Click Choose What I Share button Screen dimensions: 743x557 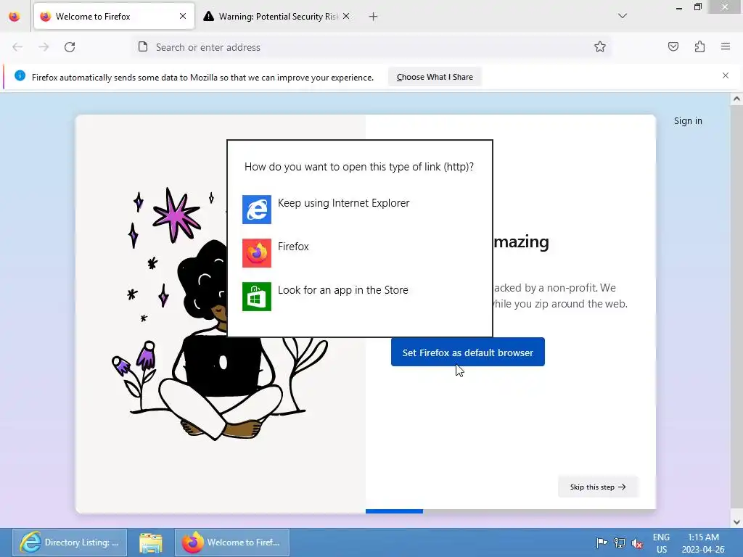click(x=435, y=77)
